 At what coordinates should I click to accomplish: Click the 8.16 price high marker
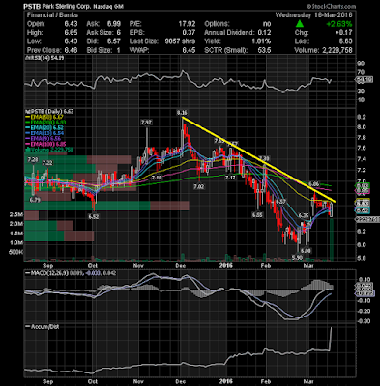(x=182, y=113)
